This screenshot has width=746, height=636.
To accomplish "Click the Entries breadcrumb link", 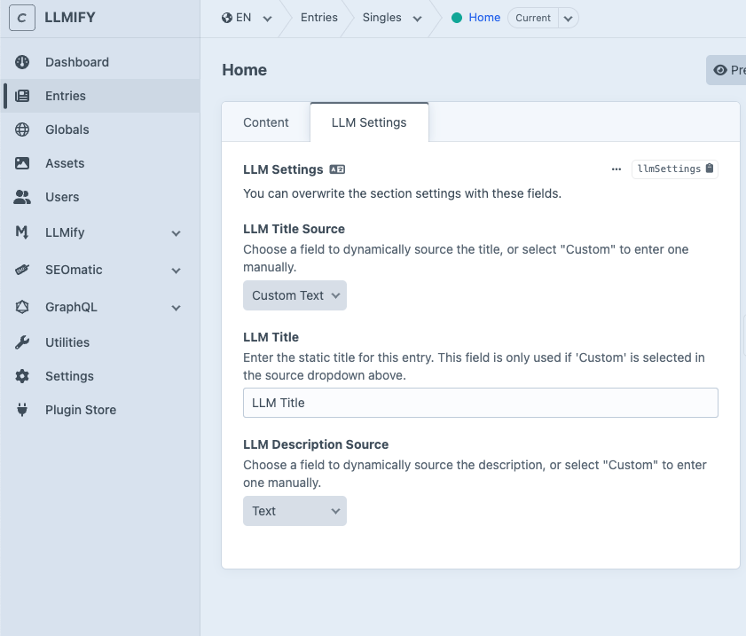I will pyautogui.click(x=319, y=18).
